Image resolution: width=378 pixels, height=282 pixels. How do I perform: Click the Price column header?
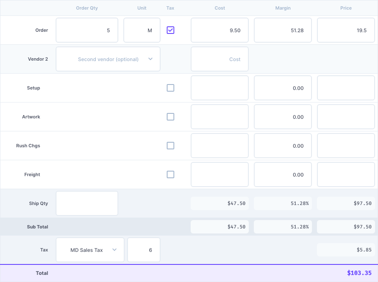pyautogui.click(x=346, y=8)
